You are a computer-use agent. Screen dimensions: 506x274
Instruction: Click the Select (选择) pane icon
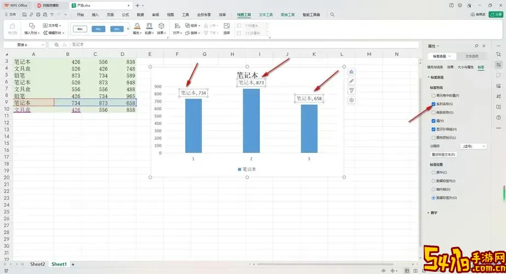pos(226,26)
